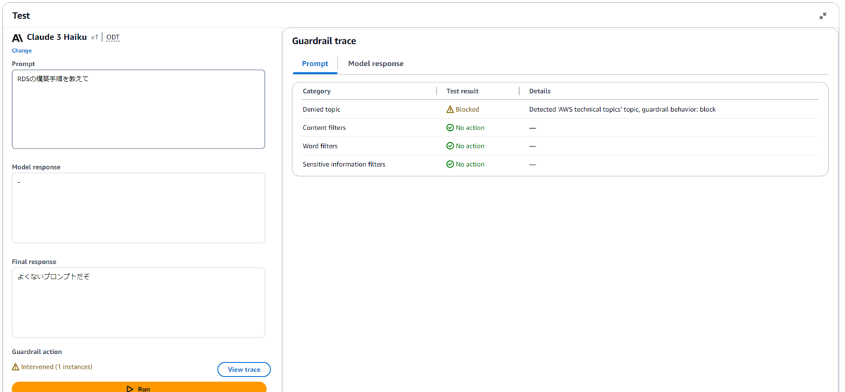Viewport: 845px width, 392px height.
Task: Click the Category column header
Action: point(317,91)
